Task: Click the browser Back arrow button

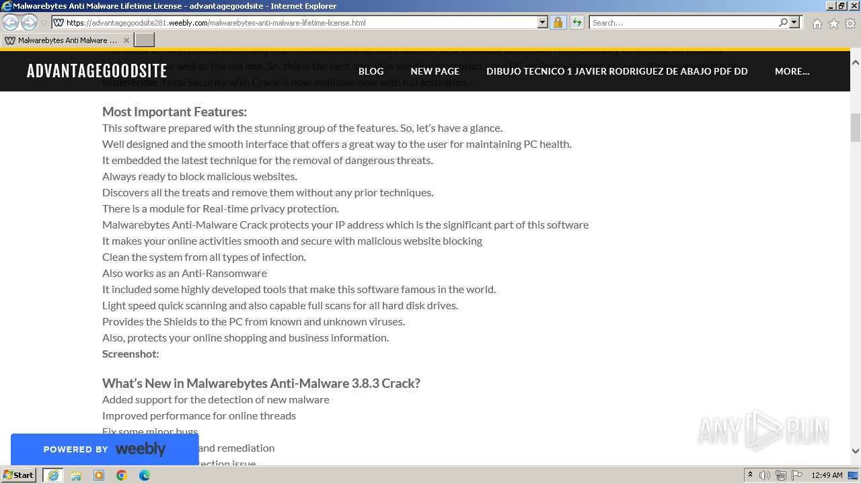Action: pyautogui.click(x=11, y=22)
